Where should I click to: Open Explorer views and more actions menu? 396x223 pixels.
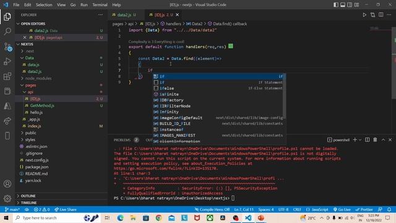100,15
